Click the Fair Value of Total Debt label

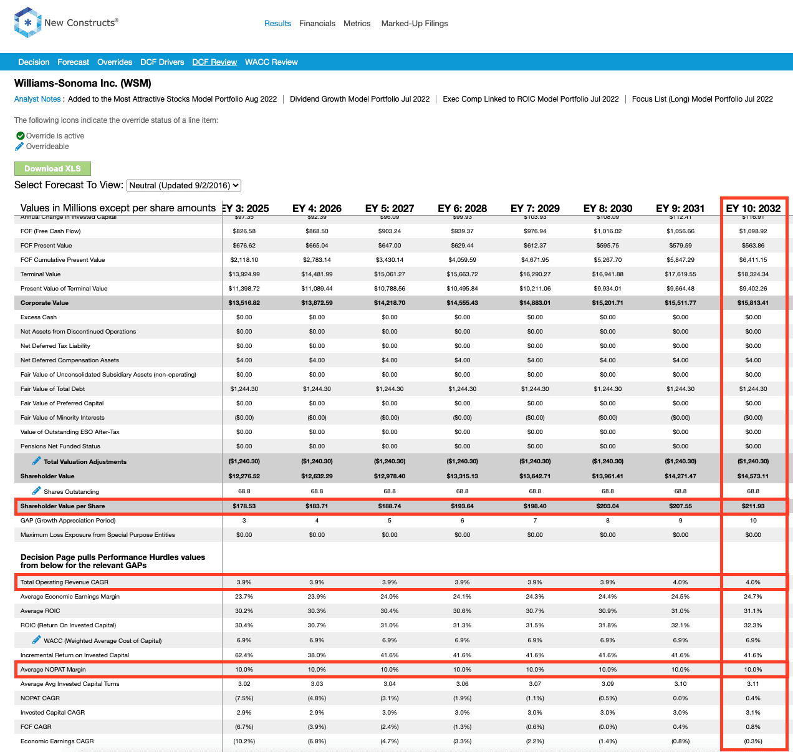pyautogui.click(x=52, y=389)
